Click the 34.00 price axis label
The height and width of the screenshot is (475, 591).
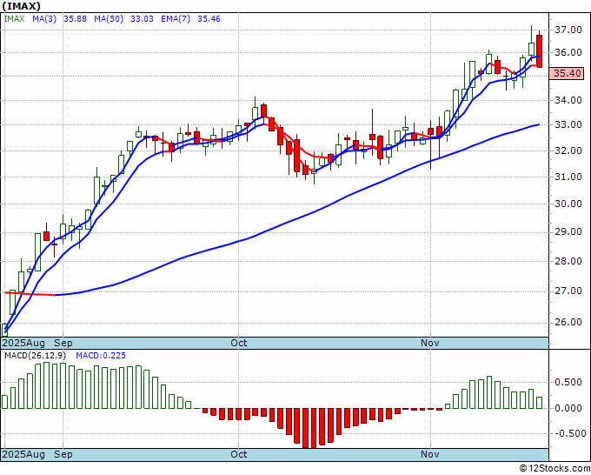(568, 100)
